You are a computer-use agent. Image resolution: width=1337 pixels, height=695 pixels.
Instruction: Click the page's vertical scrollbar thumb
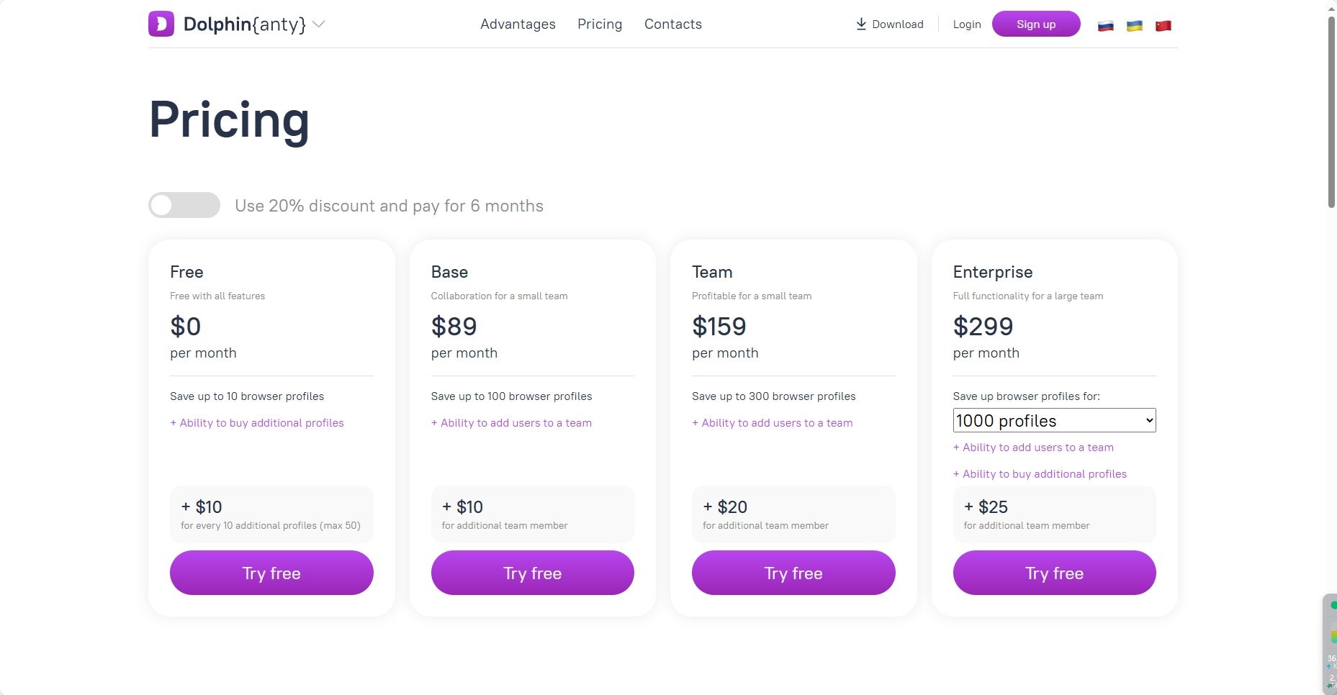1331,108
